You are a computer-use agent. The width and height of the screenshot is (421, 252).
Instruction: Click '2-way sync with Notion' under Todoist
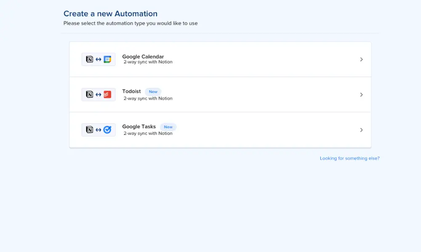pyautogui.click(x=148, y=98)
